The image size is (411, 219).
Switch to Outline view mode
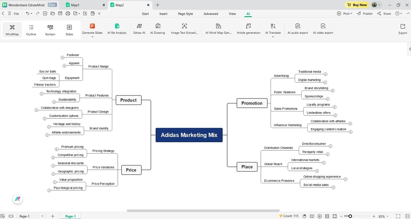(31, 30)
